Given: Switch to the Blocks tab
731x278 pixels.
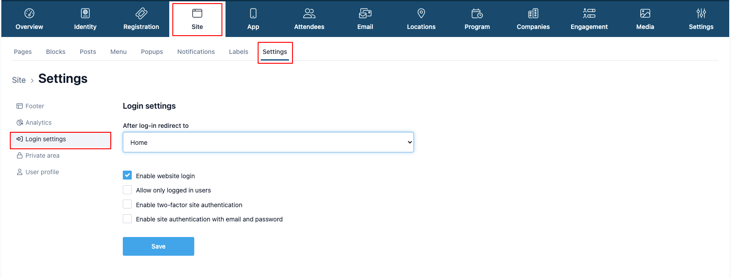Looking at the screenshot, I should click(56, 52).
